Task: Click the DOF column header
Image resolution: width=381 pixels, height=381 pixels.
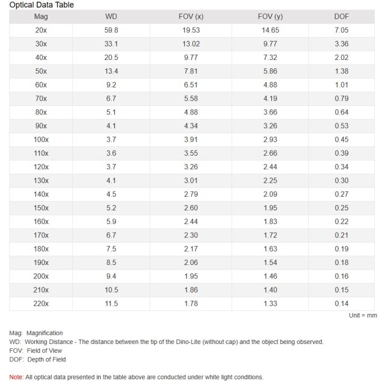Action: pyautogui.click(x=341, y=16)
